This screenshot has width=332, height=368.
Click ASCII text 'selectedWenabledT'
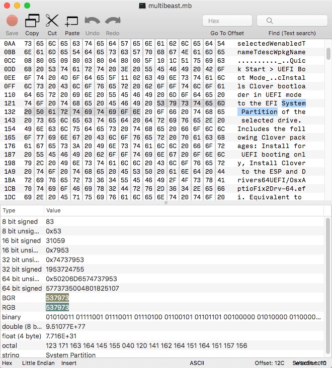(271, 44)
